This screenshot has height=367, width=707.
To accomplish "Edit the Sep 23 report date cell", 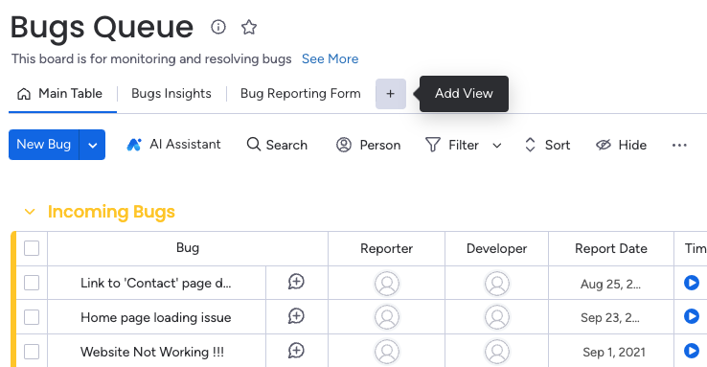I will 610,318.
